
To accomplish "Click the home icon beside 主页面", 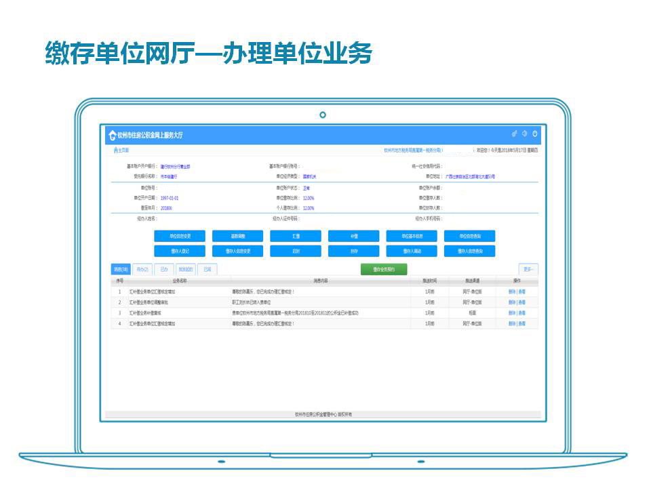I will click(x=113, y=150).
